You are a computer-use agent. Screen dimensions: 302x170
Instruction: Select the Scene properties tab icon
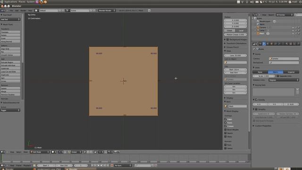[x=264, y=44]
